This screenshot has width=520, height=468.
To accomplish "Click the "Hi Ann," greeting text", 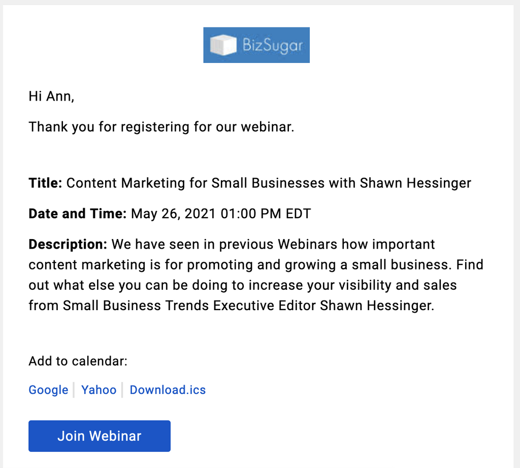I will pyautogui.click(x=51, y=96).
